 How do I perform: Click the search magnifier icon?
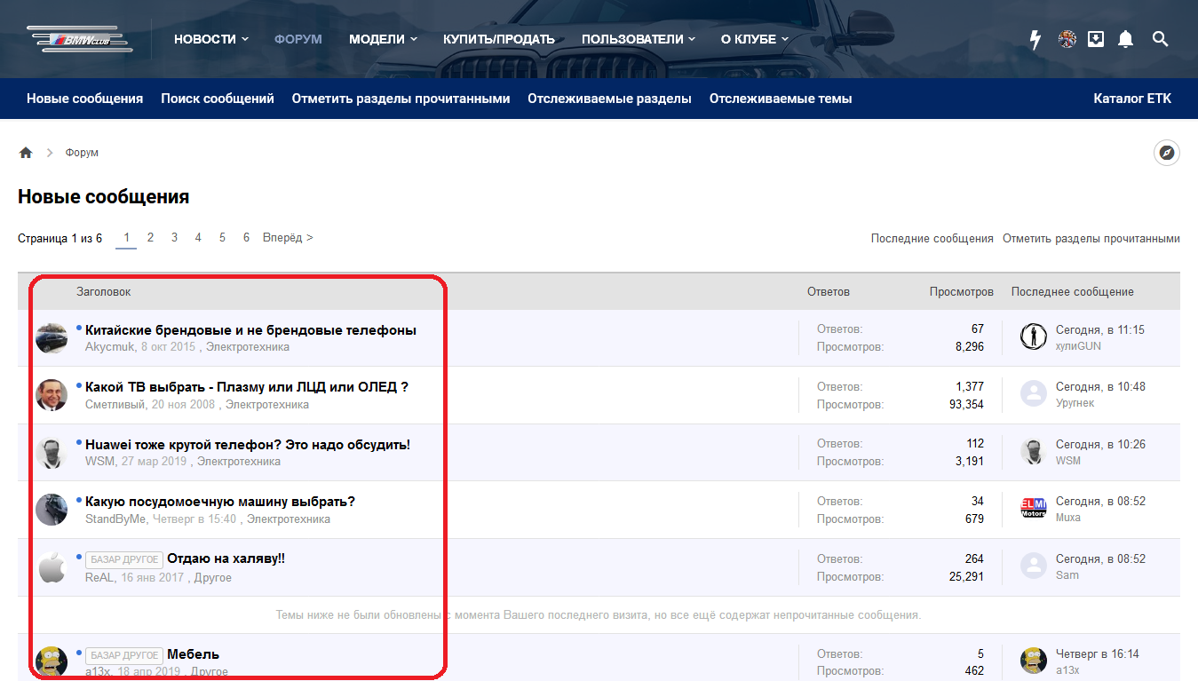pos(1160,39)
